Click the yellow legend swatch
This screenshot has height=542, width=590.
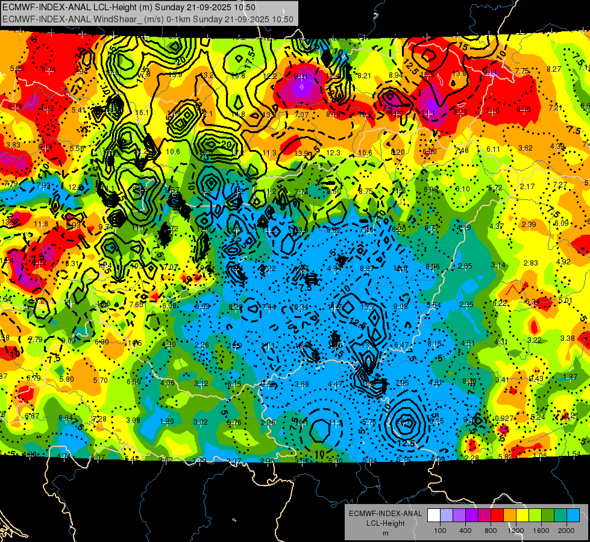(523, 516)
